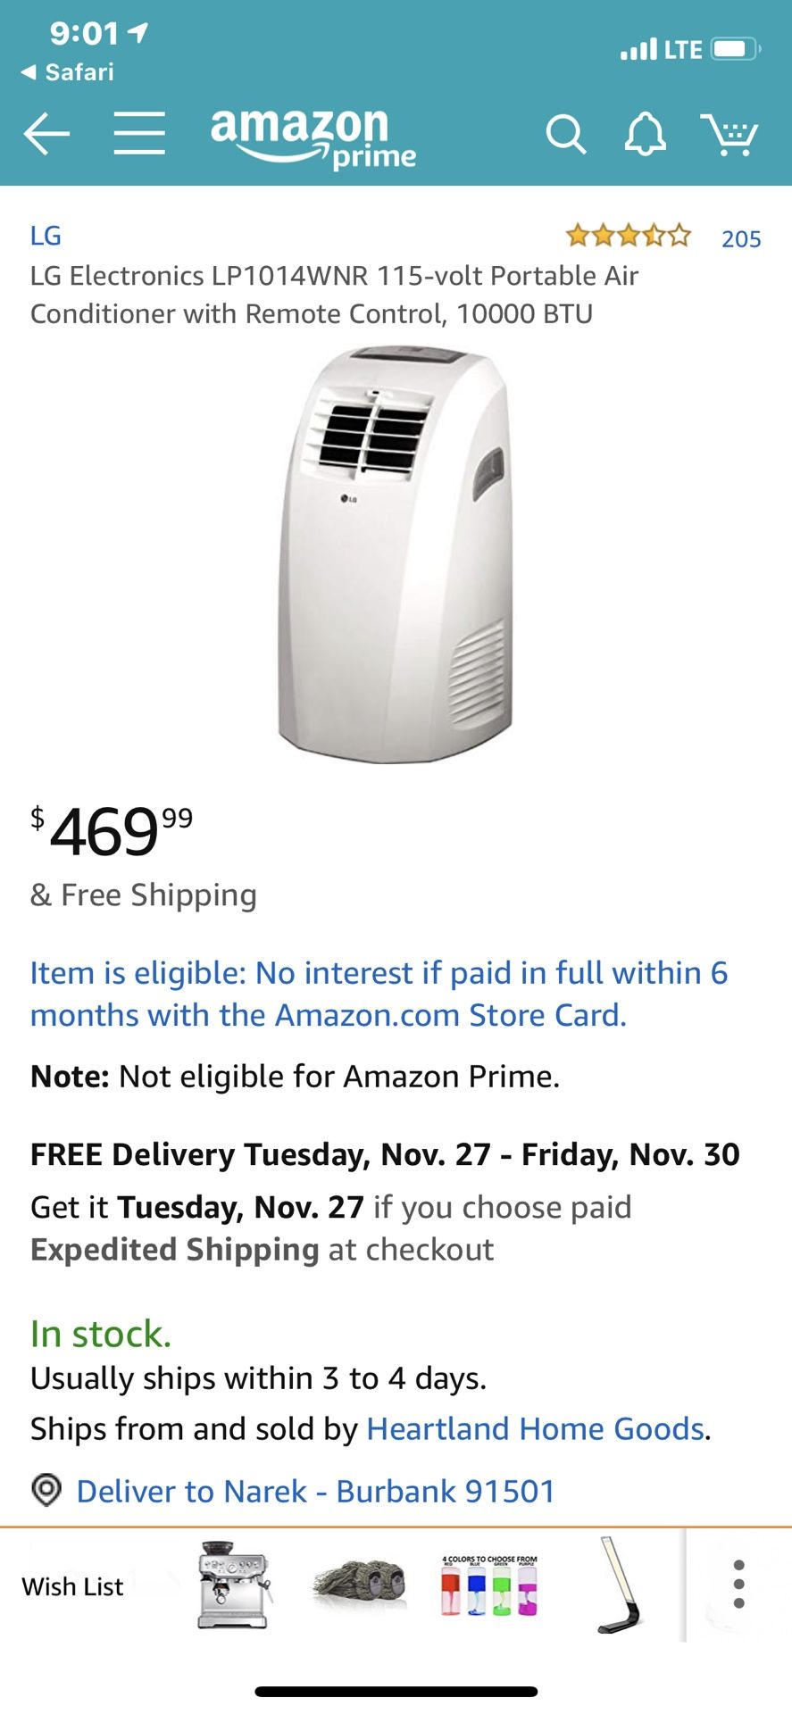Open the Amazon Store Card financing offer

pyautogui.click(x=379, y=994)
